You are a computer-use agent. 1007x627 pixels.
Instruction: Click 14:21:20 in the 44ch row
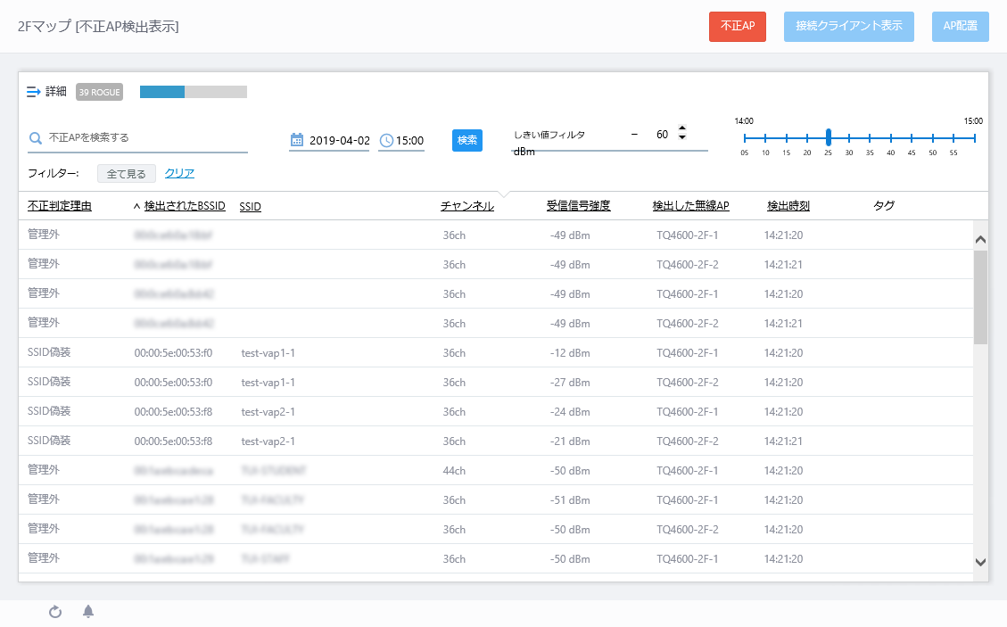coord(783,472)
